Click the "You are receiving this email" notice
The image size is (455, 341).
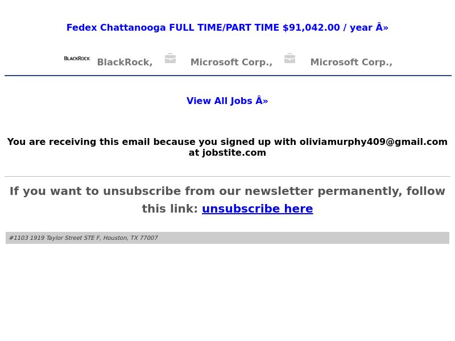pos(227,147)
